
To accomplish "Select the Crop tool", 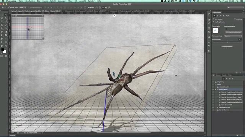I will point(2,21).
